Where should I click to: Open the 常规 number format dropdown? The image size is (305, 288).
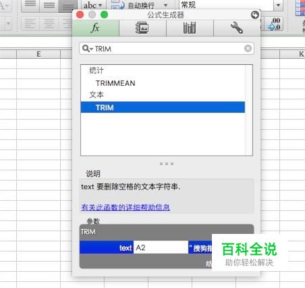pos(278,5)
